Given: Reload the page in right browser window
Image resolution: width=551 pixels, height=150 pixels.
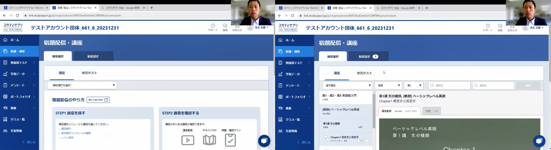Looking at the screenshot, I should 292,16.
